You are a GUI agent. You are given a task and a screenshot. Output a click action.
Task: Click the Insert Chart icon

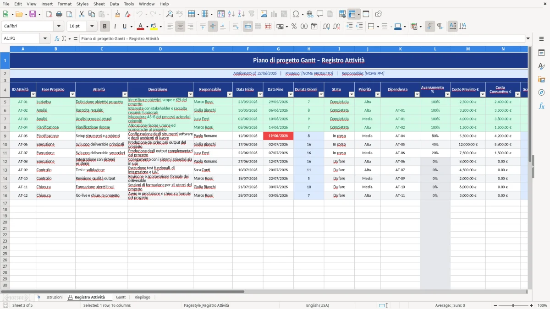pyautogui.click(x=274, y=14)
